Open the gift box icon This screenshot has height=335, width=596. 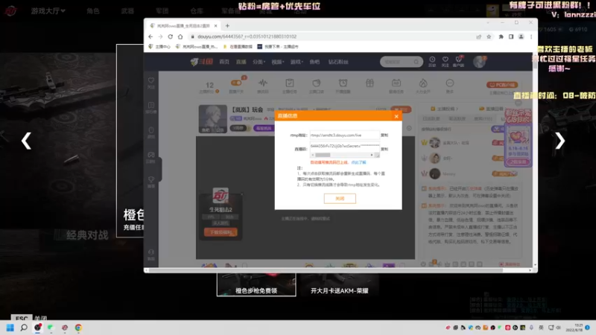tap(370, 83)
